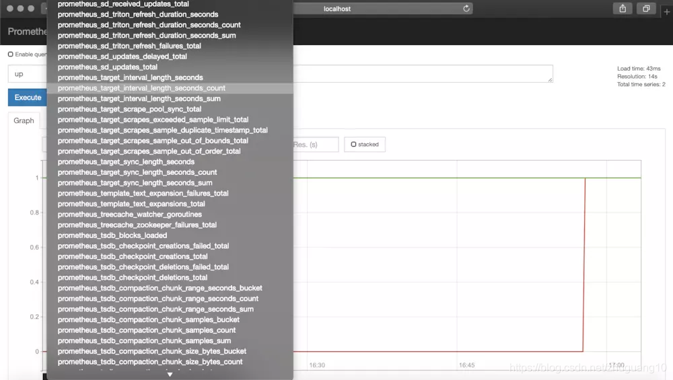Open Prometheus home link in navbar
This screenshot has width=673, height=380.
27,32
